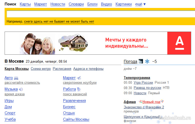Select the Поиск tab
The width and height of the screenshot is (195, 124).
(11, 4)
